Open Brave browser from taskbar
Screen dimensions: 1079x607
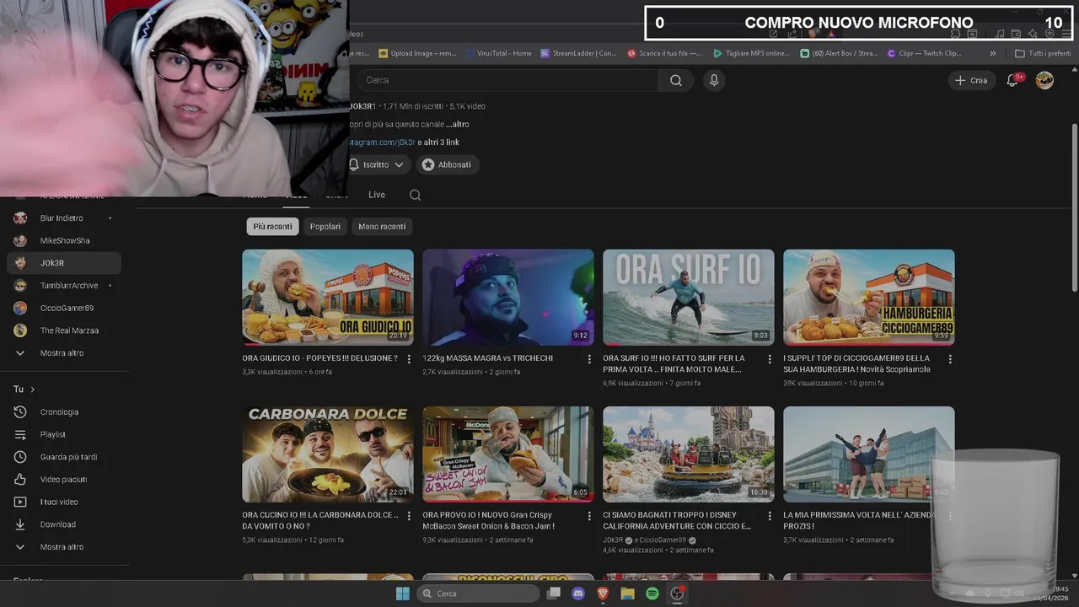[x=603, y=594]
